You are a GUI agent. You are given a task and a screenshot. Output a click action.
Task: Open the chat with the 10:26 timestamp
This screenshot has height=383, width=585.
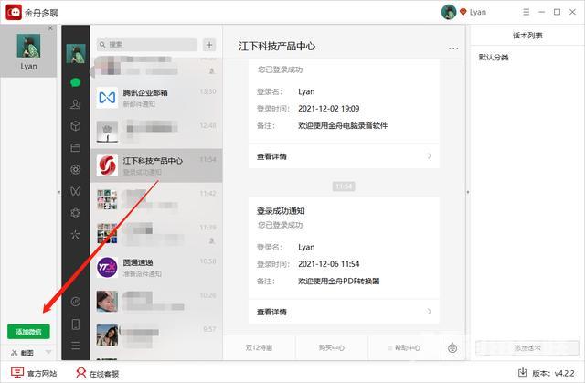coord(156,302)
